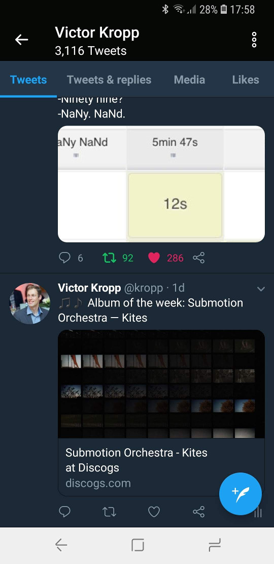Open the discogs.com link card
This screenshot has width=274, height=564.
tap(161, 413)
